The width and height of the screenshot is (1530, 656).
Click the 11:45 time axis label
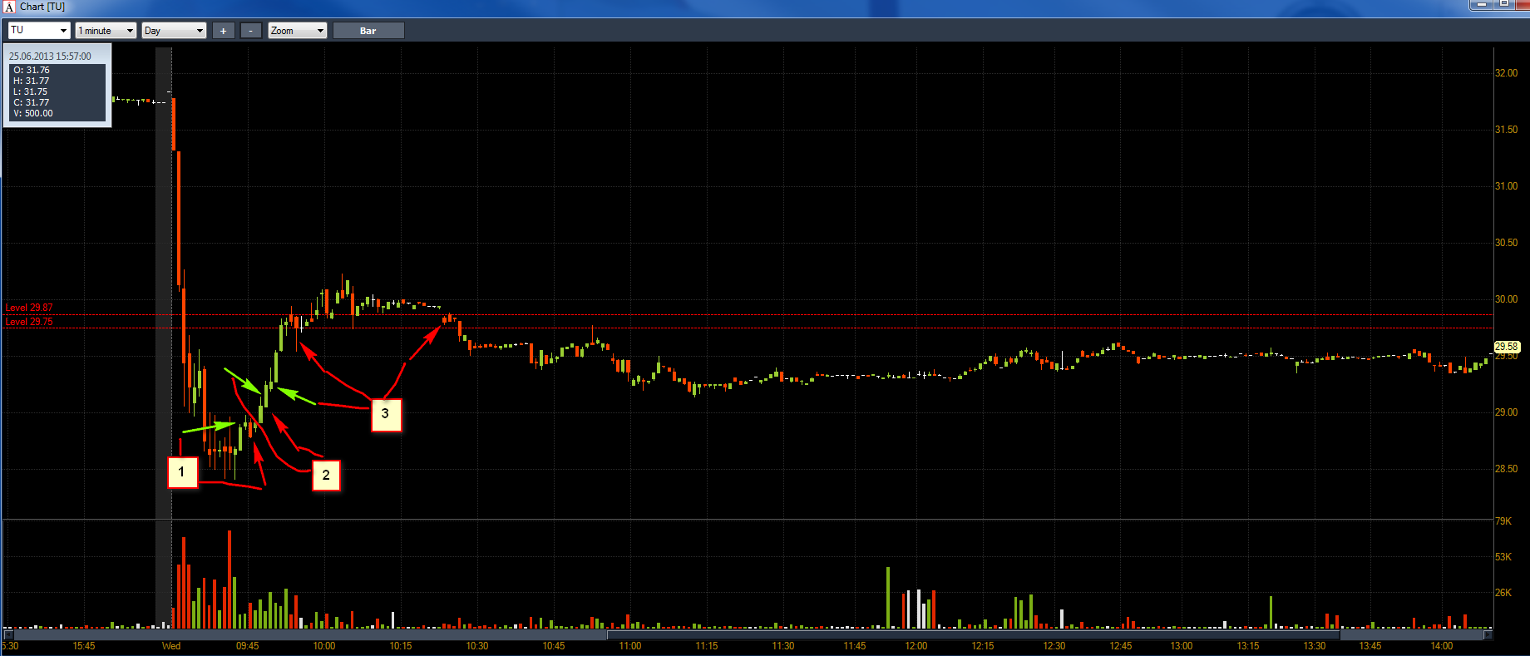coord(855,646)
